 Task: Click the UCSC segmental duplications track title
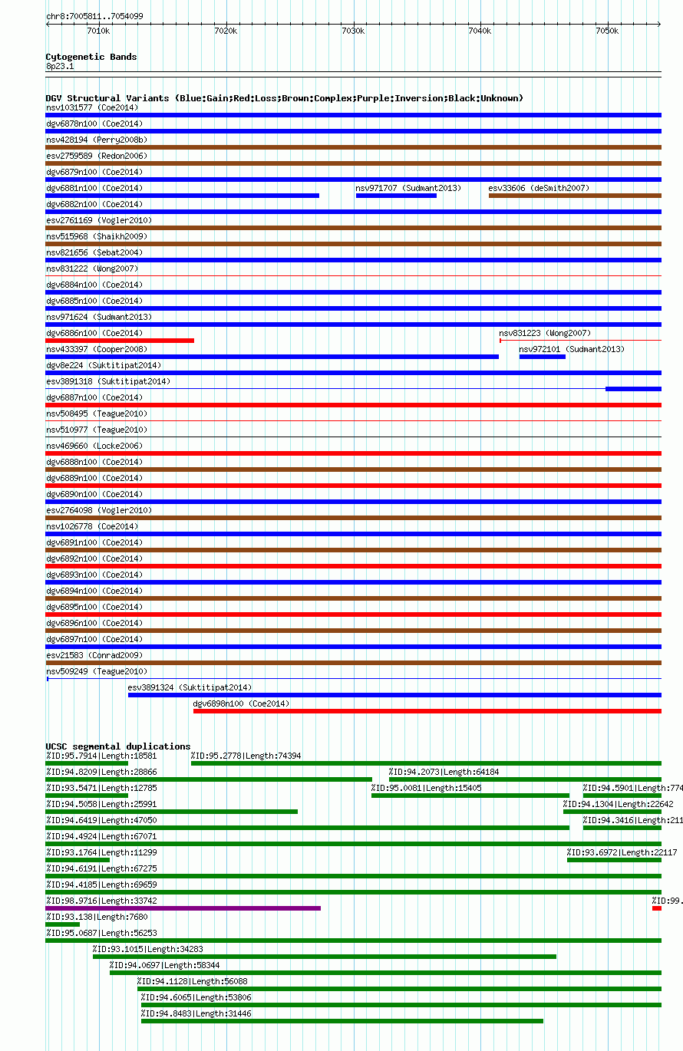[x=118, y=746]
